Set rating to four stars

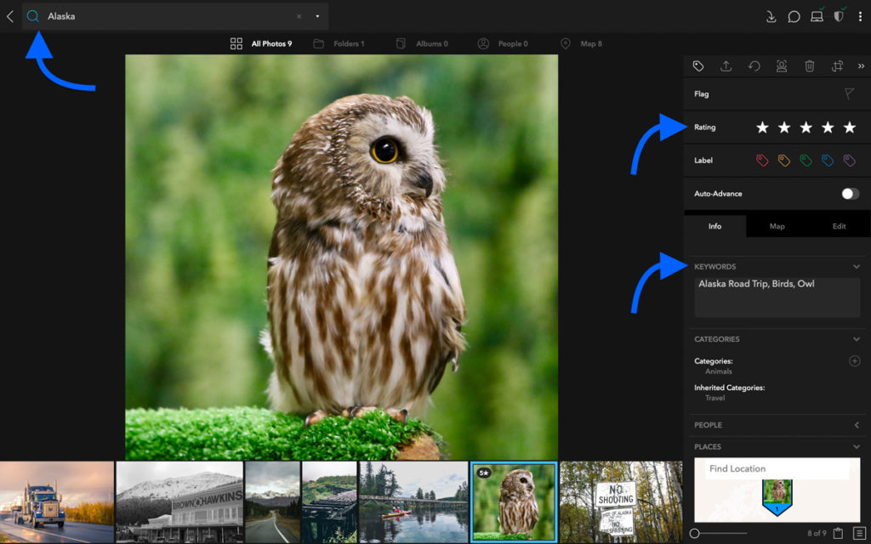pyautogui.click(x=828, y=127)
